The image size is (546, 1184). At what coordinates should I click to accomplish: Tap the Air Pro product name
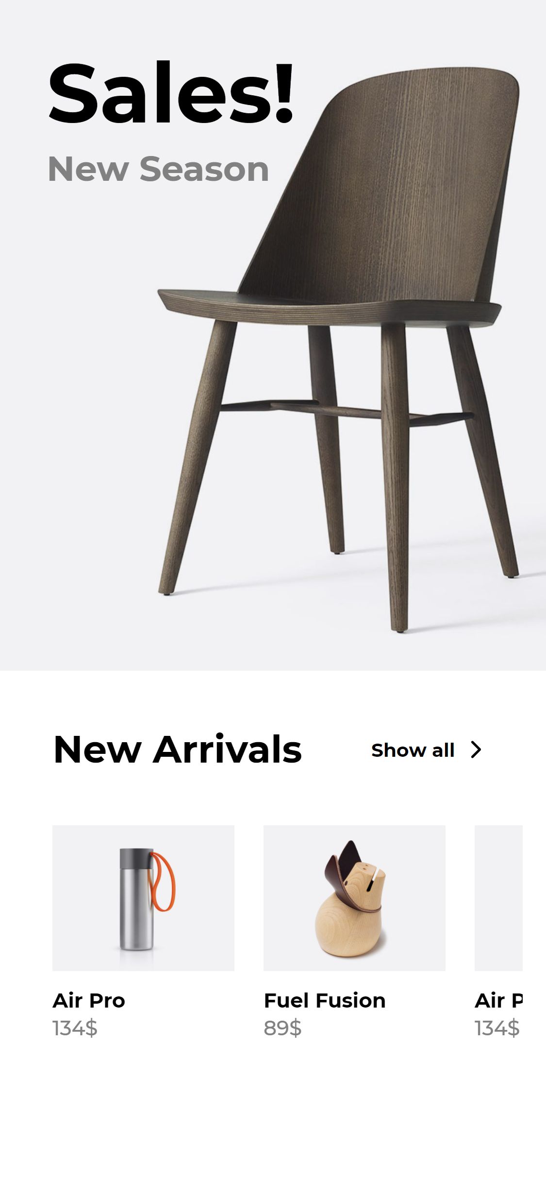pos(89,1001)
